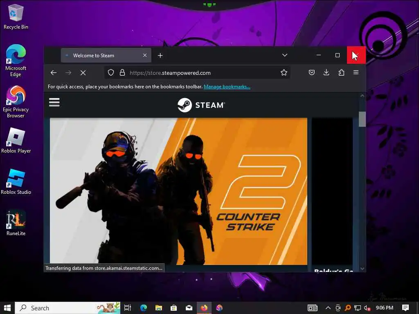Click the Manage bookmarks link
This screenshot has height=314, width=419.
(227, 87)
